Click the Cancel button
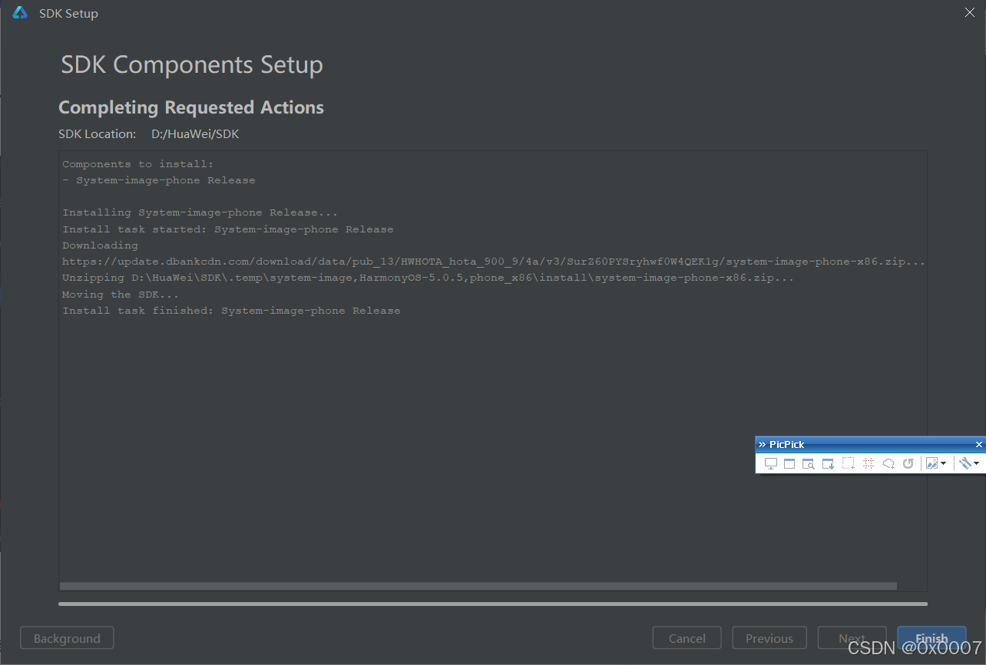The height and width of the screenshot is (665, 986). [687, 638]
